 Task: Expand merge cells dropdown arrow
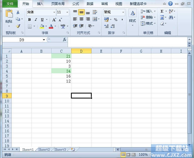click(x=99, y=19)
